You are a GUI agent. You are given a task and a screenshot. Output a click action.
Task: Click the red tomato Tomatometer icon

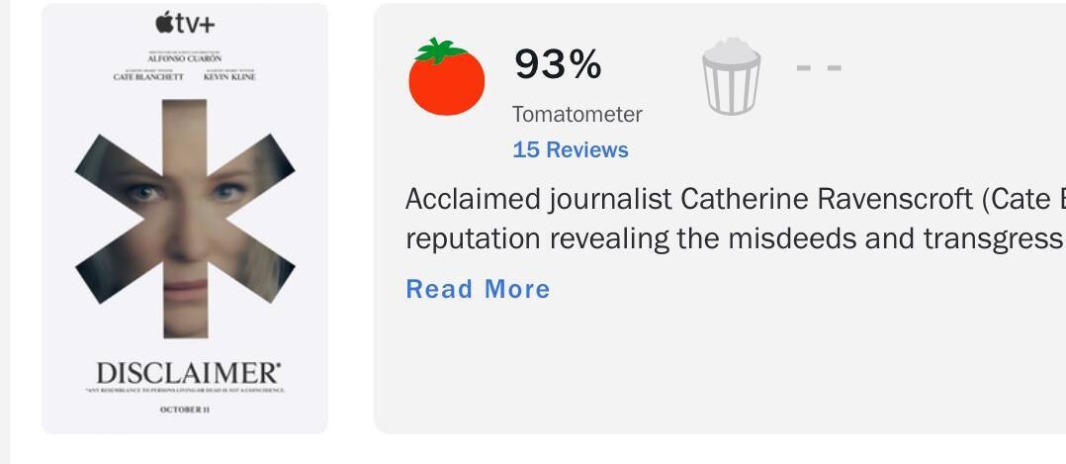pyautogui.click(x=446, y=77)
